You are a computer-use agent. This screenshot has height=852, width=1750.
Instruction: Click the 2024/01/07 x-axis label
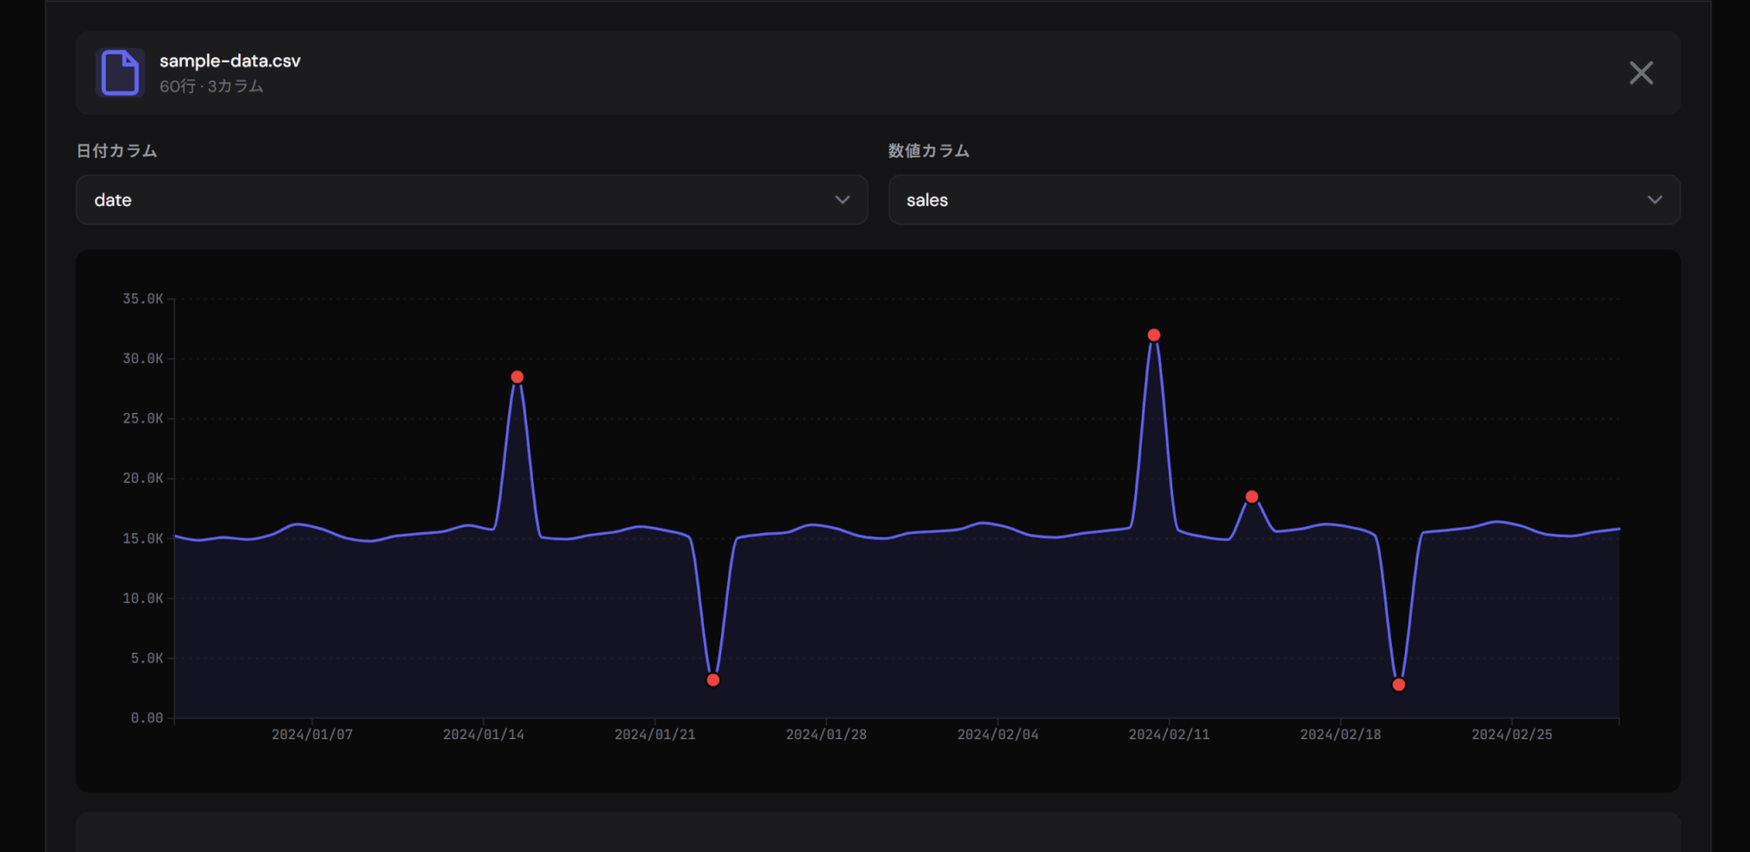pyautogui.click(x=312, y=735)
